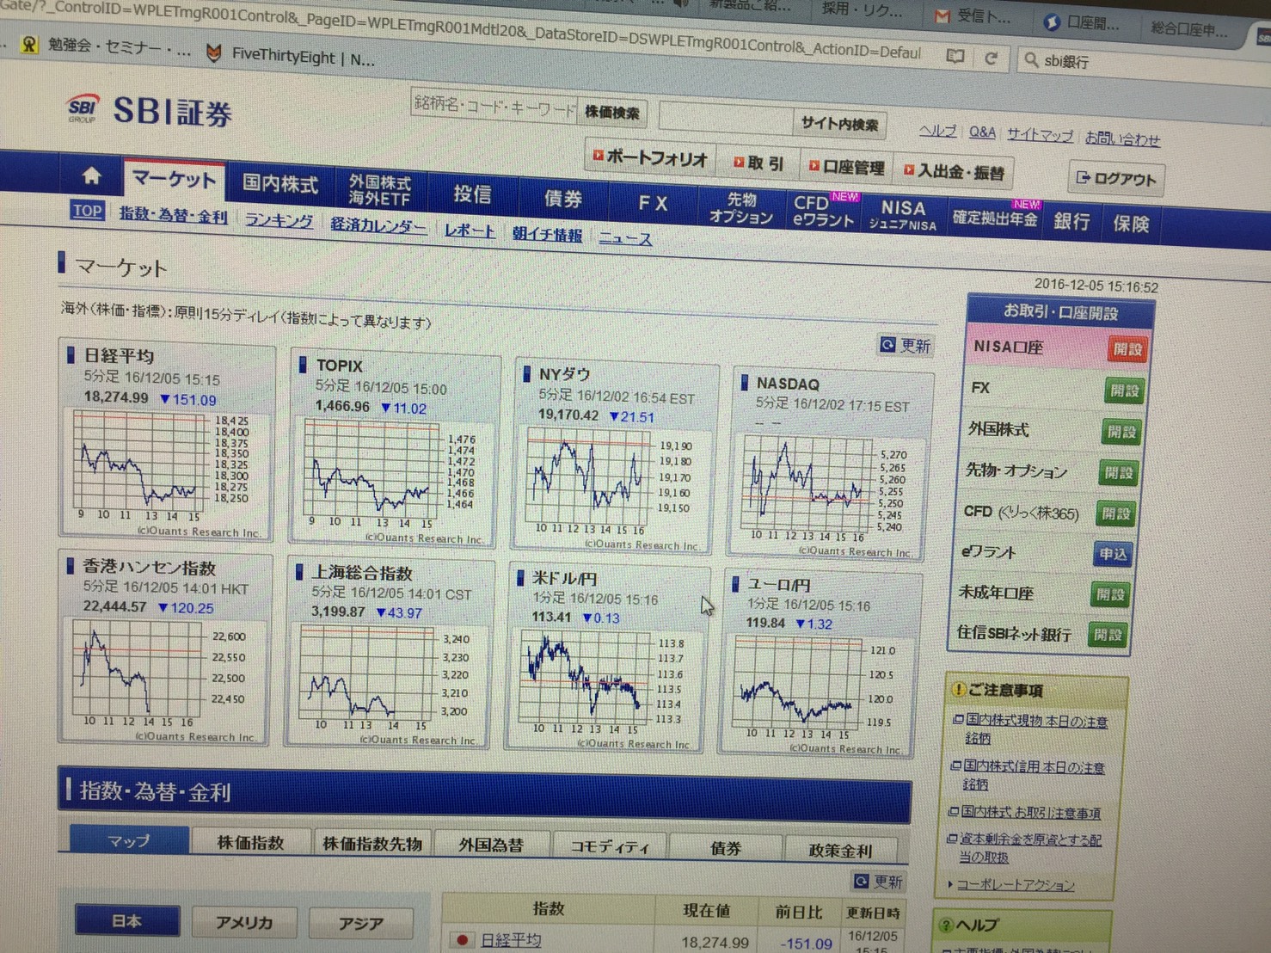Click the 株価検索 button
This screenshot has height=953, width=1271.
[x=611, y=112]
